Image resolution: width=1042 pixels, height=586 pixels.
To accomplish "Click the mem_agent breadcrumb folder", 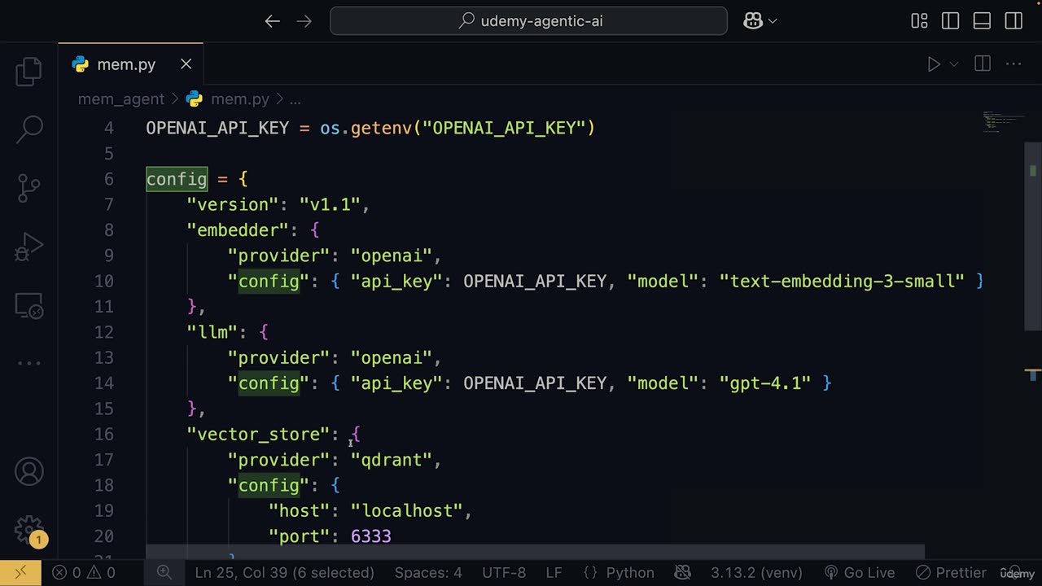I will 121,99.
